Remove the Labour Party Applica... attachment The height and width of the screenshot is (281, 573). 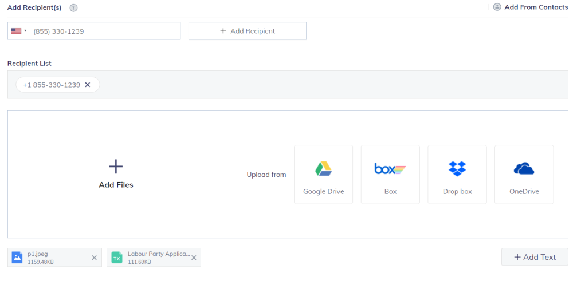tap(194, 258)
